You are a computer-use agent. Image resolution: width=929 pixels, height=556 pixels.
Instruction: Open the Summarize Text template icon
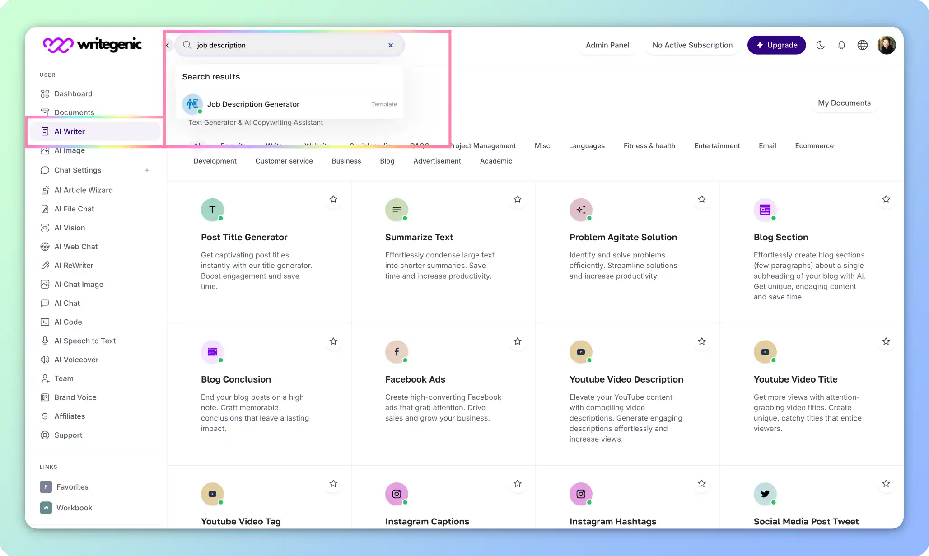click(x=397, y=210)
